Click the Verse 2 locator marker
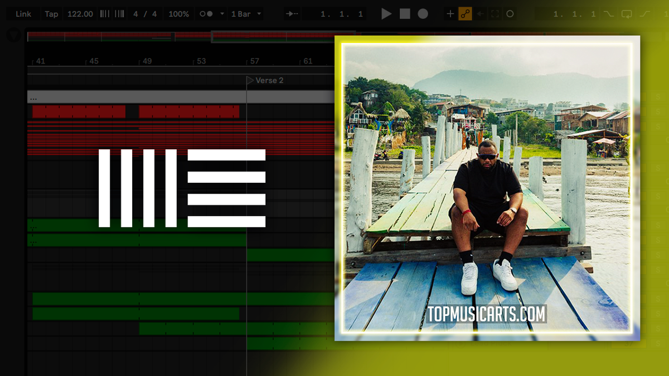 click(266, 80)
